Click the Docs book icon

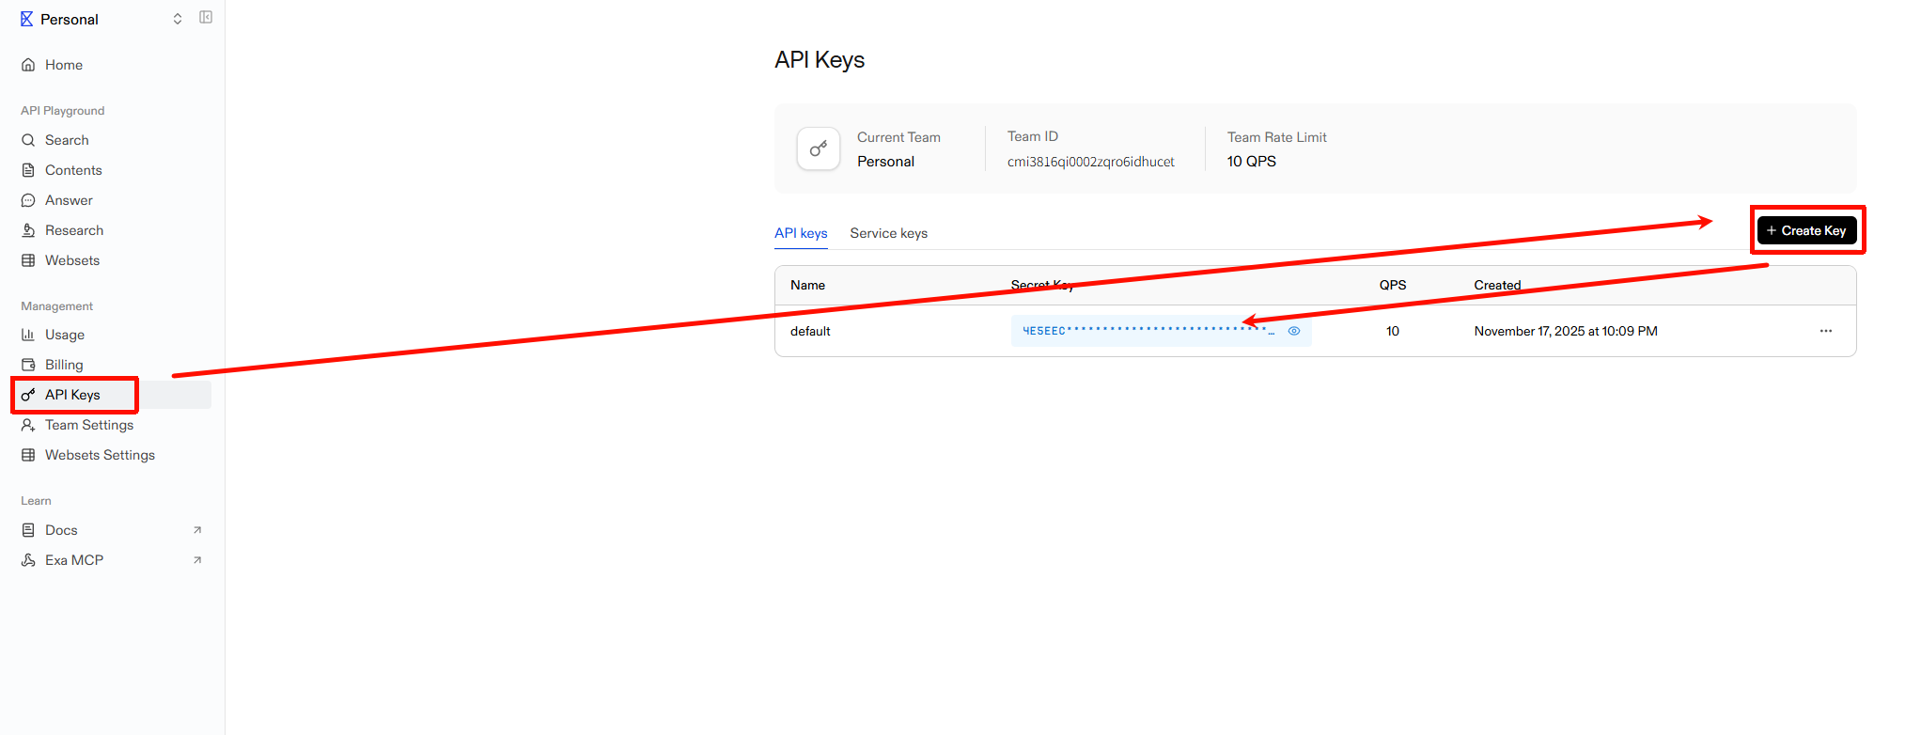click(28, 530)
